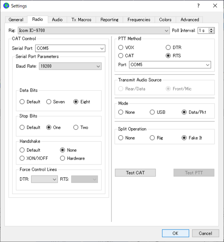Set Split Operation to Fake It

(192, 138)
